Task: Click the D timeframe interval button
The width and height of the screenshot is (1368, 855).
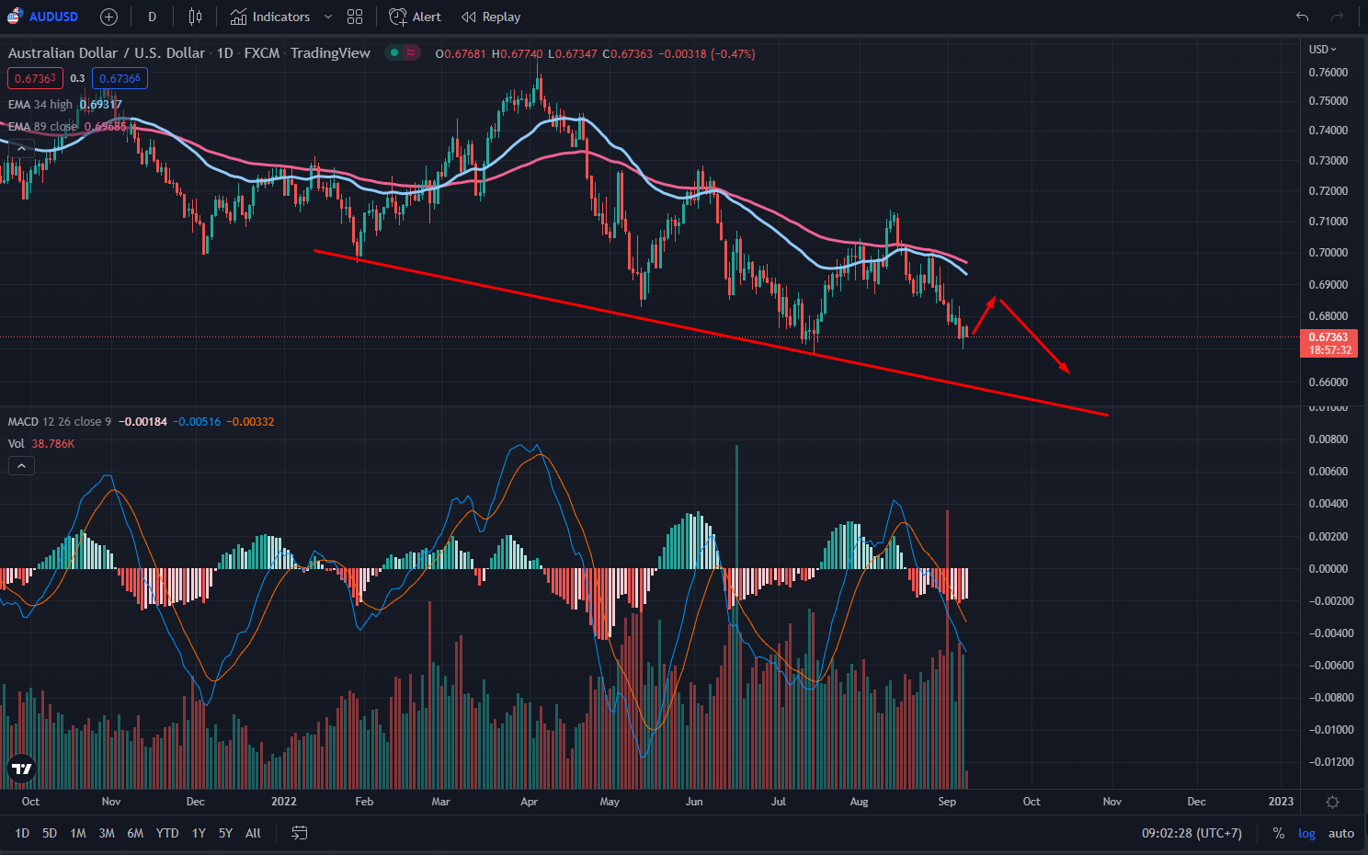Action: pyautogui.click(x=152, y=17)
